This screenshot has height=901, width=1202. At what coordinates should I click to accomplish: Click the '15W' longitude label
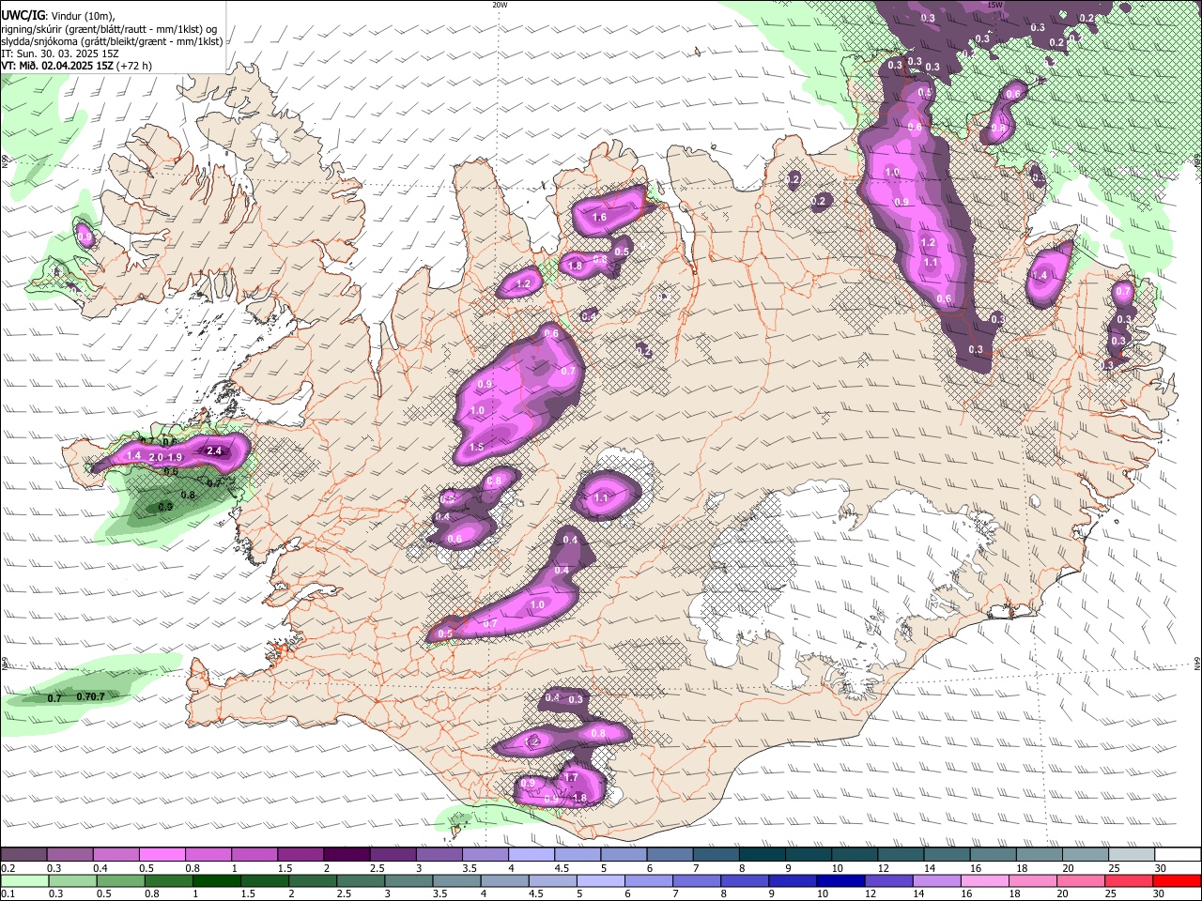995,5
